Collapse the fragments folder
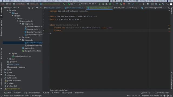This screenshot has height=97, width=173. pos(20,24)
